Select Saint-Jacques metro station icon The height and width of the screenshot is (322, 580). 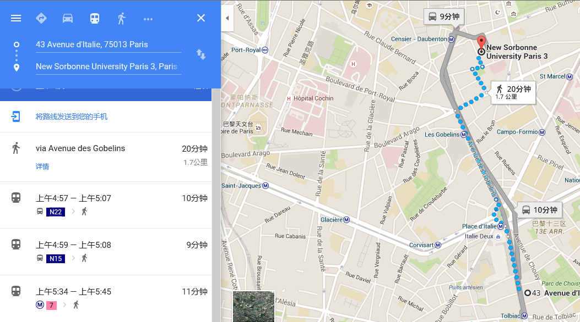click(x=265, y=186)
